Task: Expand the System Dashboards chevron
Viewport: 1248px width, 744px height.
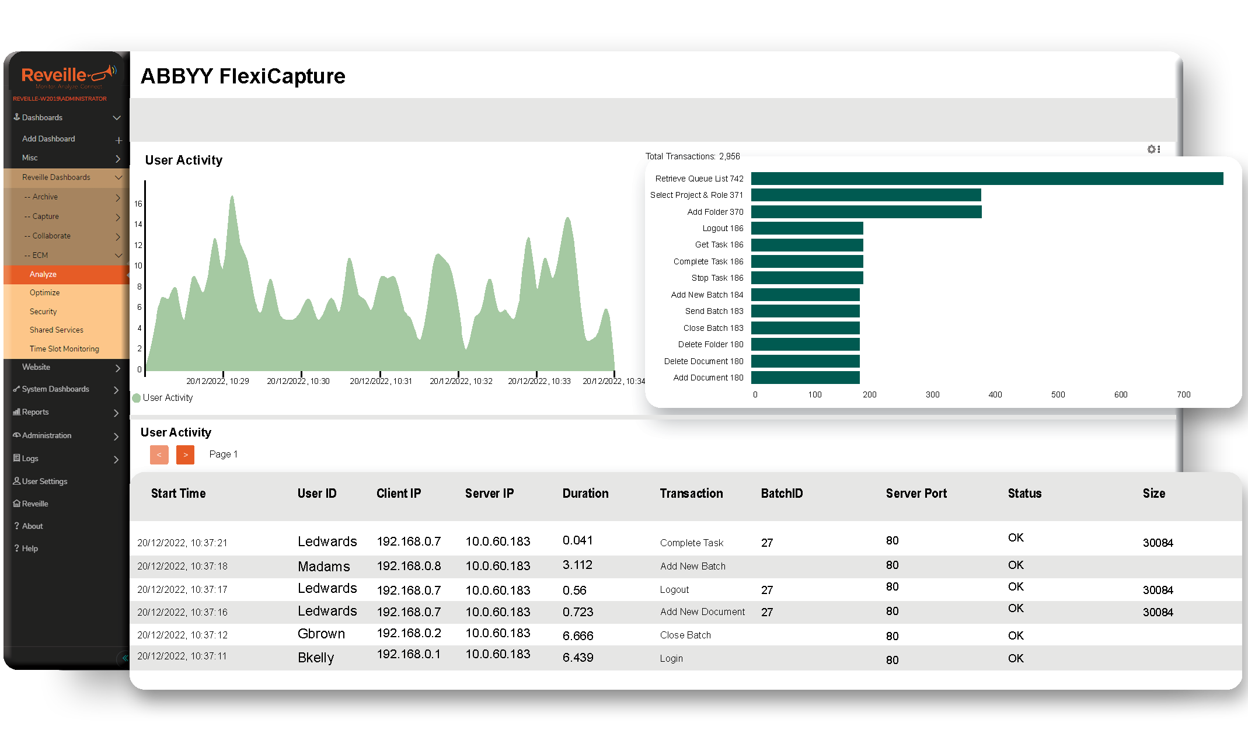Action: tap(116, 390)
